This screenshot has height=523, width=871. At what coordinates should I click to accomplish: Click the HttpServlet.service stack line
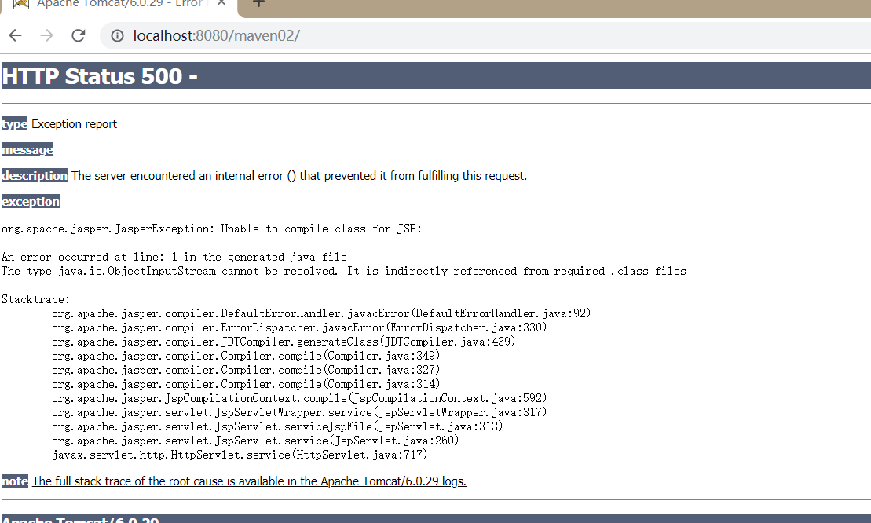click(240, 455)
